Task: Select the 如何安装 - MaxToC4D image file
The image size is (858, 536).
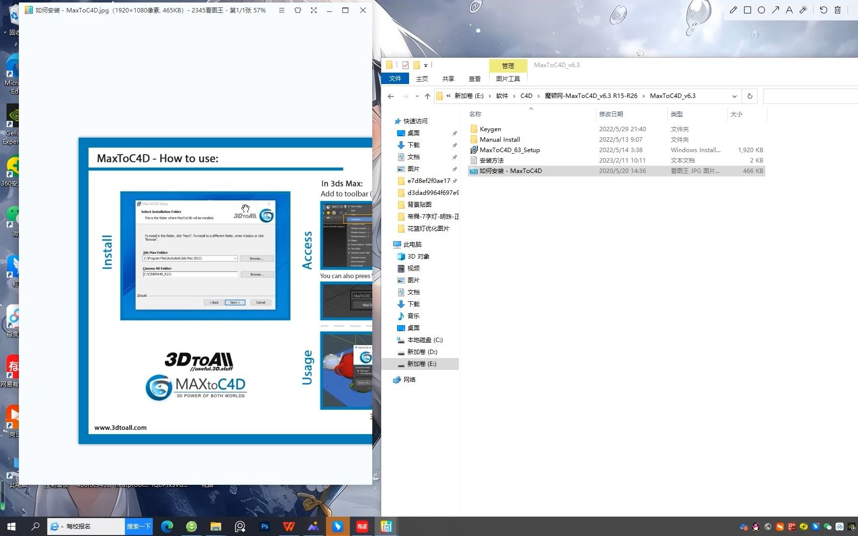Action: (616, 171)
